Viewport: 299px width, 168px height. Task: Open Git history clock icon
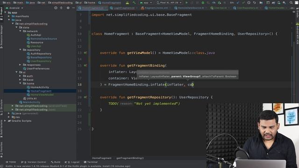pos(249,3)
